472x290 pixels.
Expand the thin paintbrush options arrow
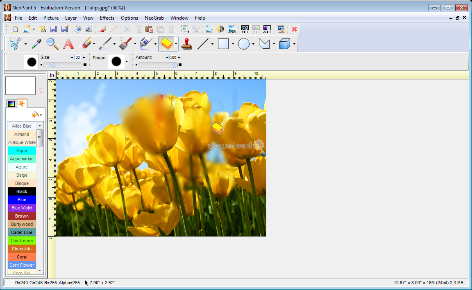(114, 44)
